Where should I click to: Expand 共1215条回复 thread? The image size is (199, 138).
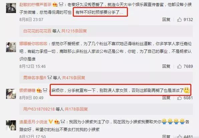coord(74,31)
